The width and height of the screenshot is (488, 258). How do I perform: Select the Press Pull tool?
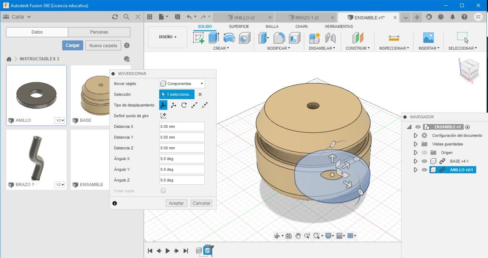coord(263,38)
